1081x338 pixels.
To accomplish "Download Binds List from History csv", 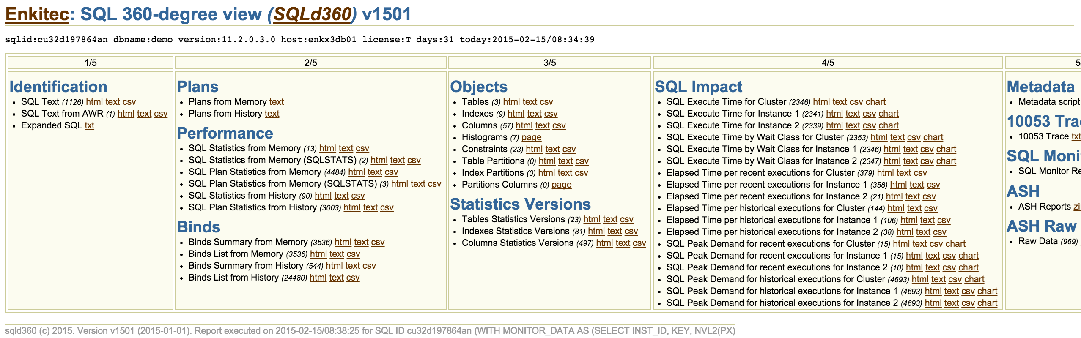I will click(x=353, y=278).
